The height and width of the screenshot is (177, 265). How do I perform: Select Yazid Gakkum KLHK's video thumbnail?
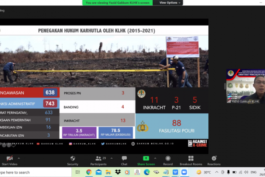pos(245,86)
